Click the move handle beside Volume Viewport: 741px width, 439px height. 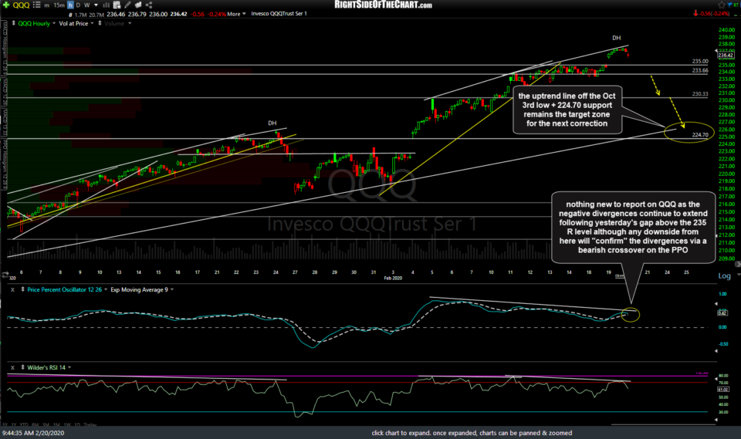(100, 23)
